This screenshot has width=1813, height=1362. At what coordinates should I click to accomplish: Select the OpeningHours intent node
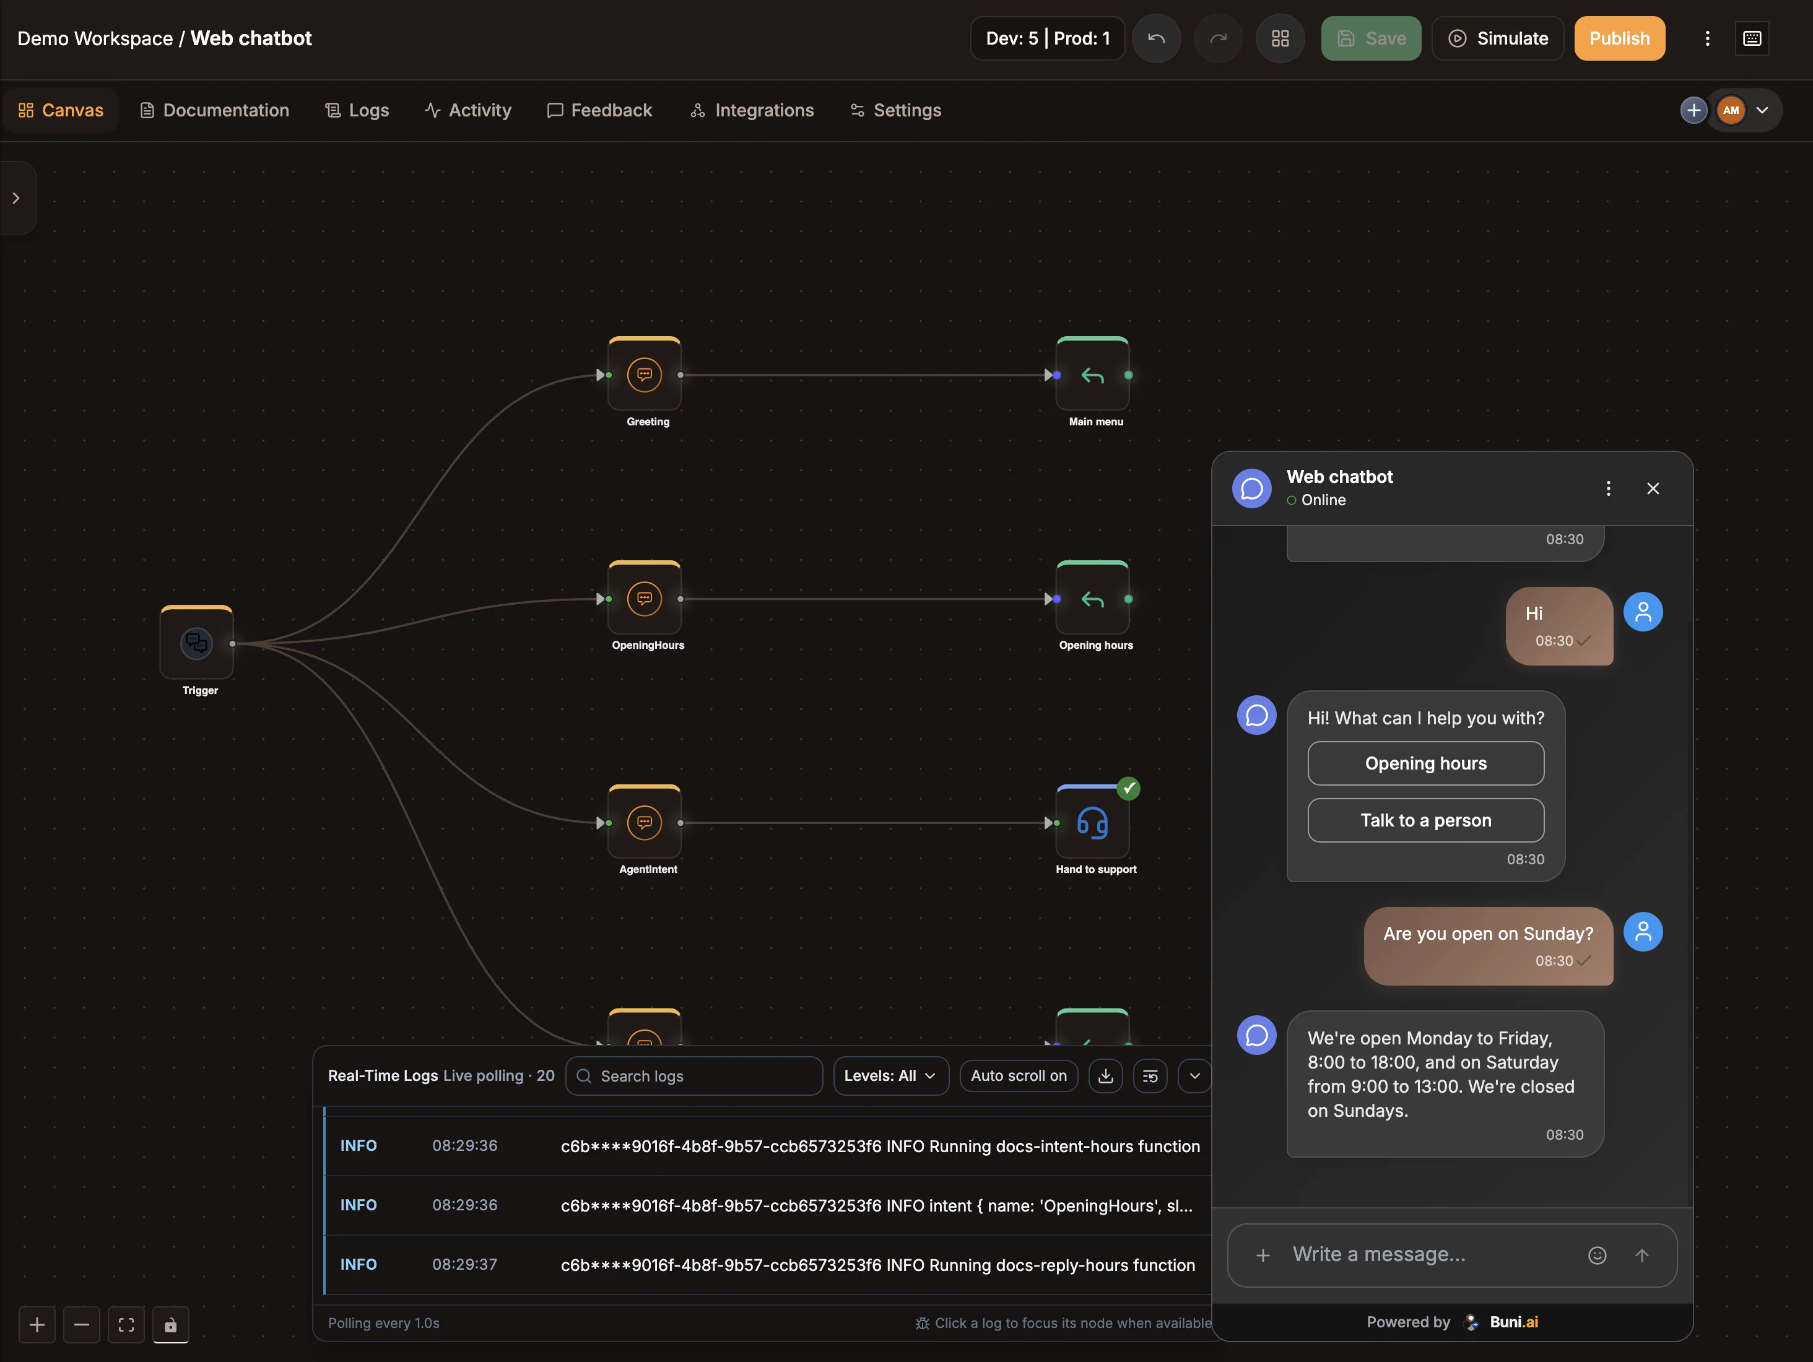click(x=644, y=598)
